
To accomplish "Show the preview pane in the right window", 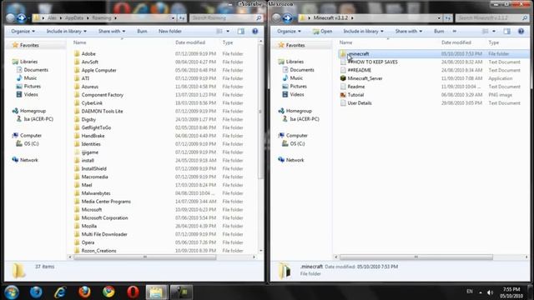I will pyautogui.click(x=506, y=32).
